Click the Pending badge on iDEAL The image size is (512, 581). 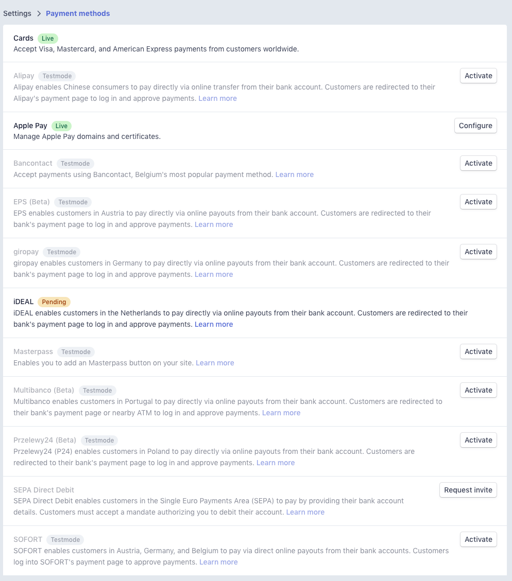tap(54, 302)
